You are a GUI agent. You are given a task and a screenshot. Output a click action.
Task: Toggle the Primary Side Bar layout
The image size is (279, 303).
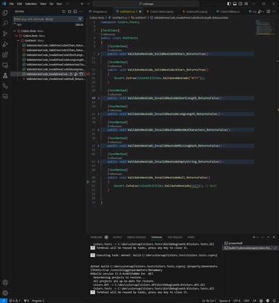click(x=229, y=4)
